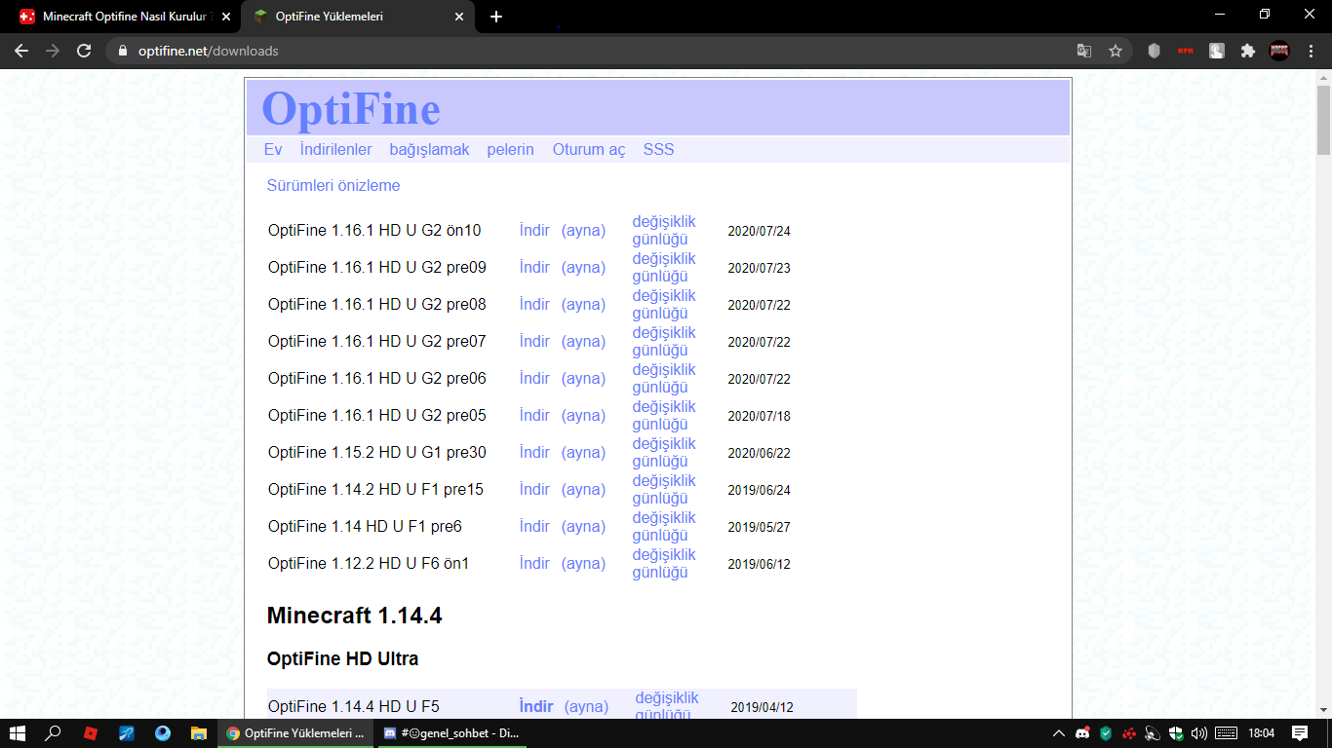Click the address bar URL optifine.net/downloads
The image size is (1332, 748).
click(207, 51)
